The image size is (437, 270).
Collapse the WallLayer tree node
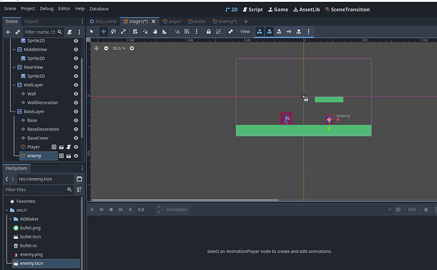13,85
